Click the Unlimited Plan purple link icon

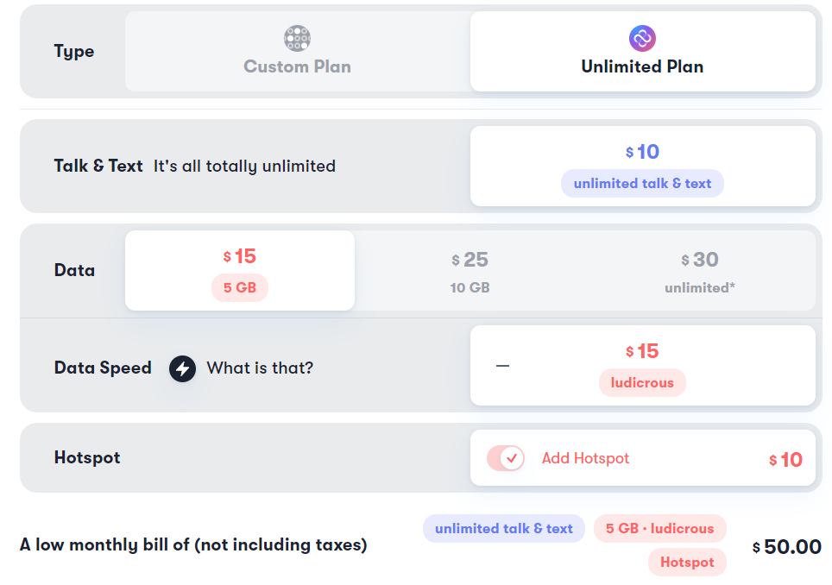(642, 38)
